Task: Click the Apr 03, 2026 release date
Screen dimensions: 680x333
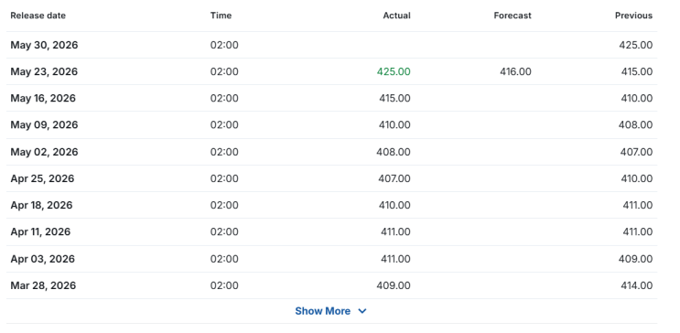Action: (42, 259)
